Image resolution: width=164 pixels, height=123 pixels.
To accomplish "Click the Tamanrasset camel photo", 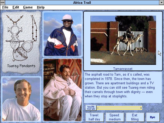I will (x=123, y=40).
